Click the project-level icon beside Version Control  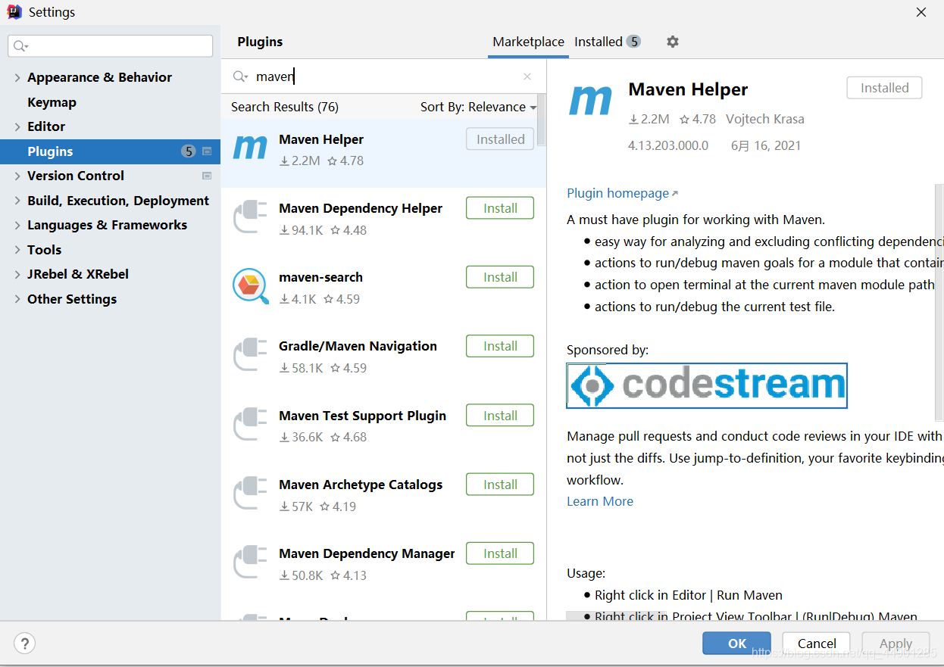(x=207, y=176)
